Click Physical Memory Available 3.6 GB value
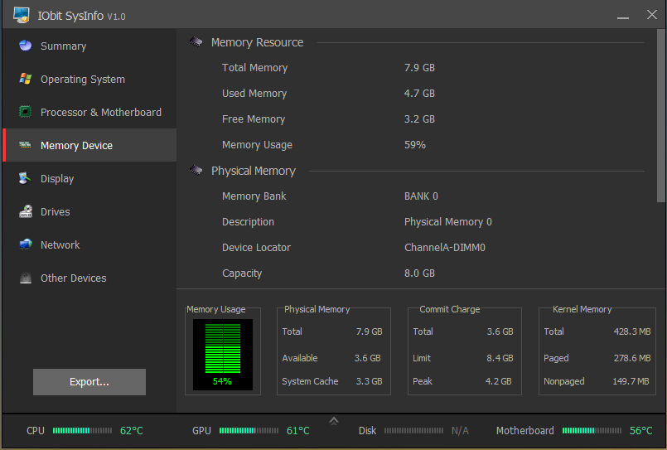Screen dimensions: 667x450 (368, 358)
